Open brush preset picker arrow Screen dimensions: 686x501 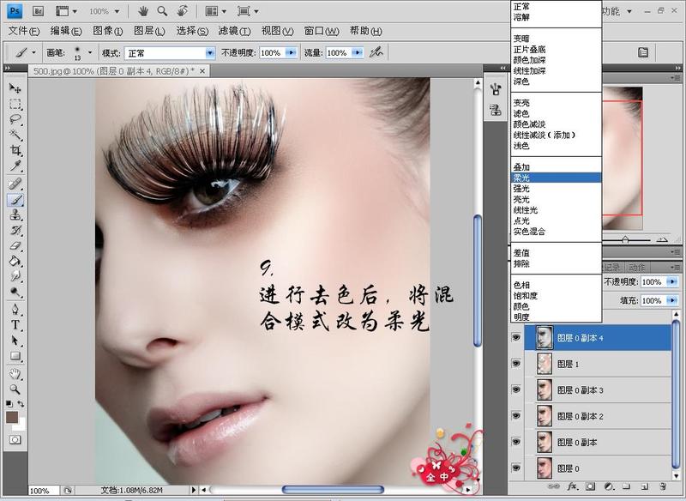point(90,52)
